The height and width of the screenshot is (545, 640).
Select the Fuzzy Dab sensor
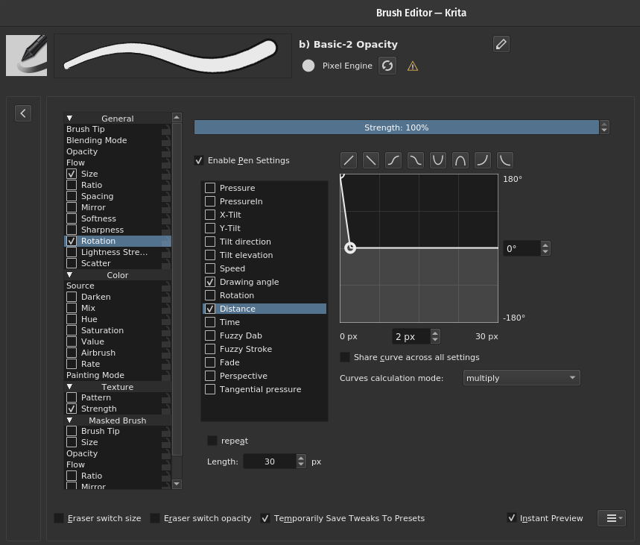click(240, 335)
